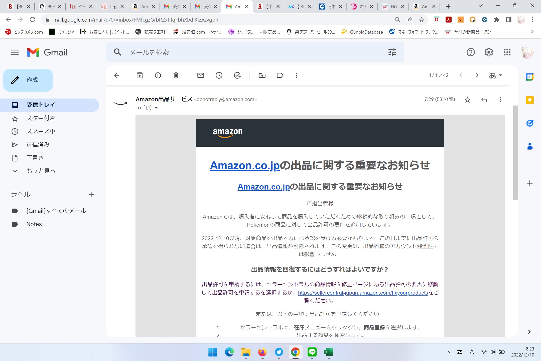
Task: Follow the Amazon.co.jp link in the smaller heading
Action: [263, 187]
